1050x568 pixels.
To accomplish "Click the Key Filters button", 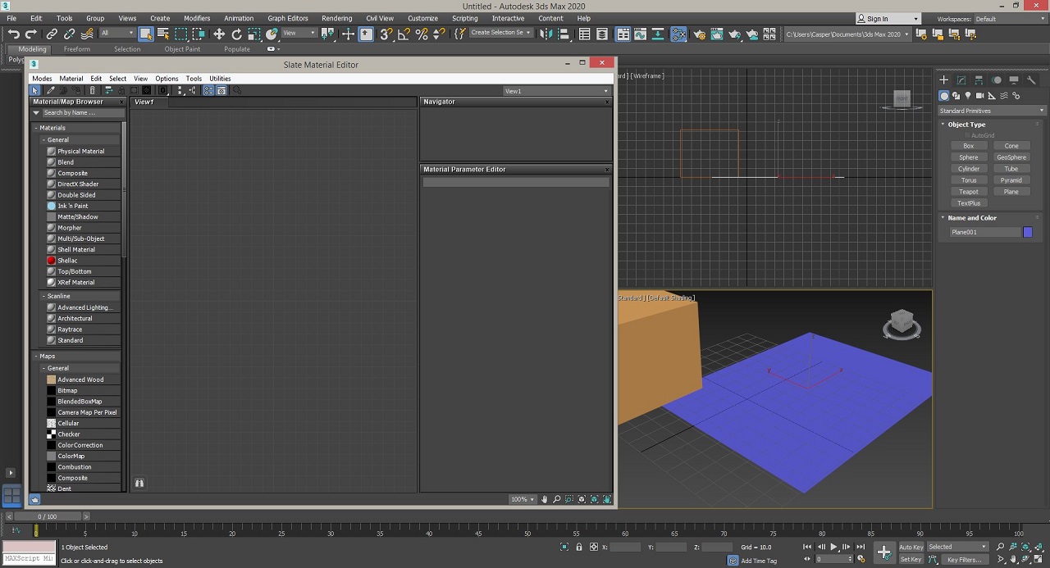I will point(964,560).
